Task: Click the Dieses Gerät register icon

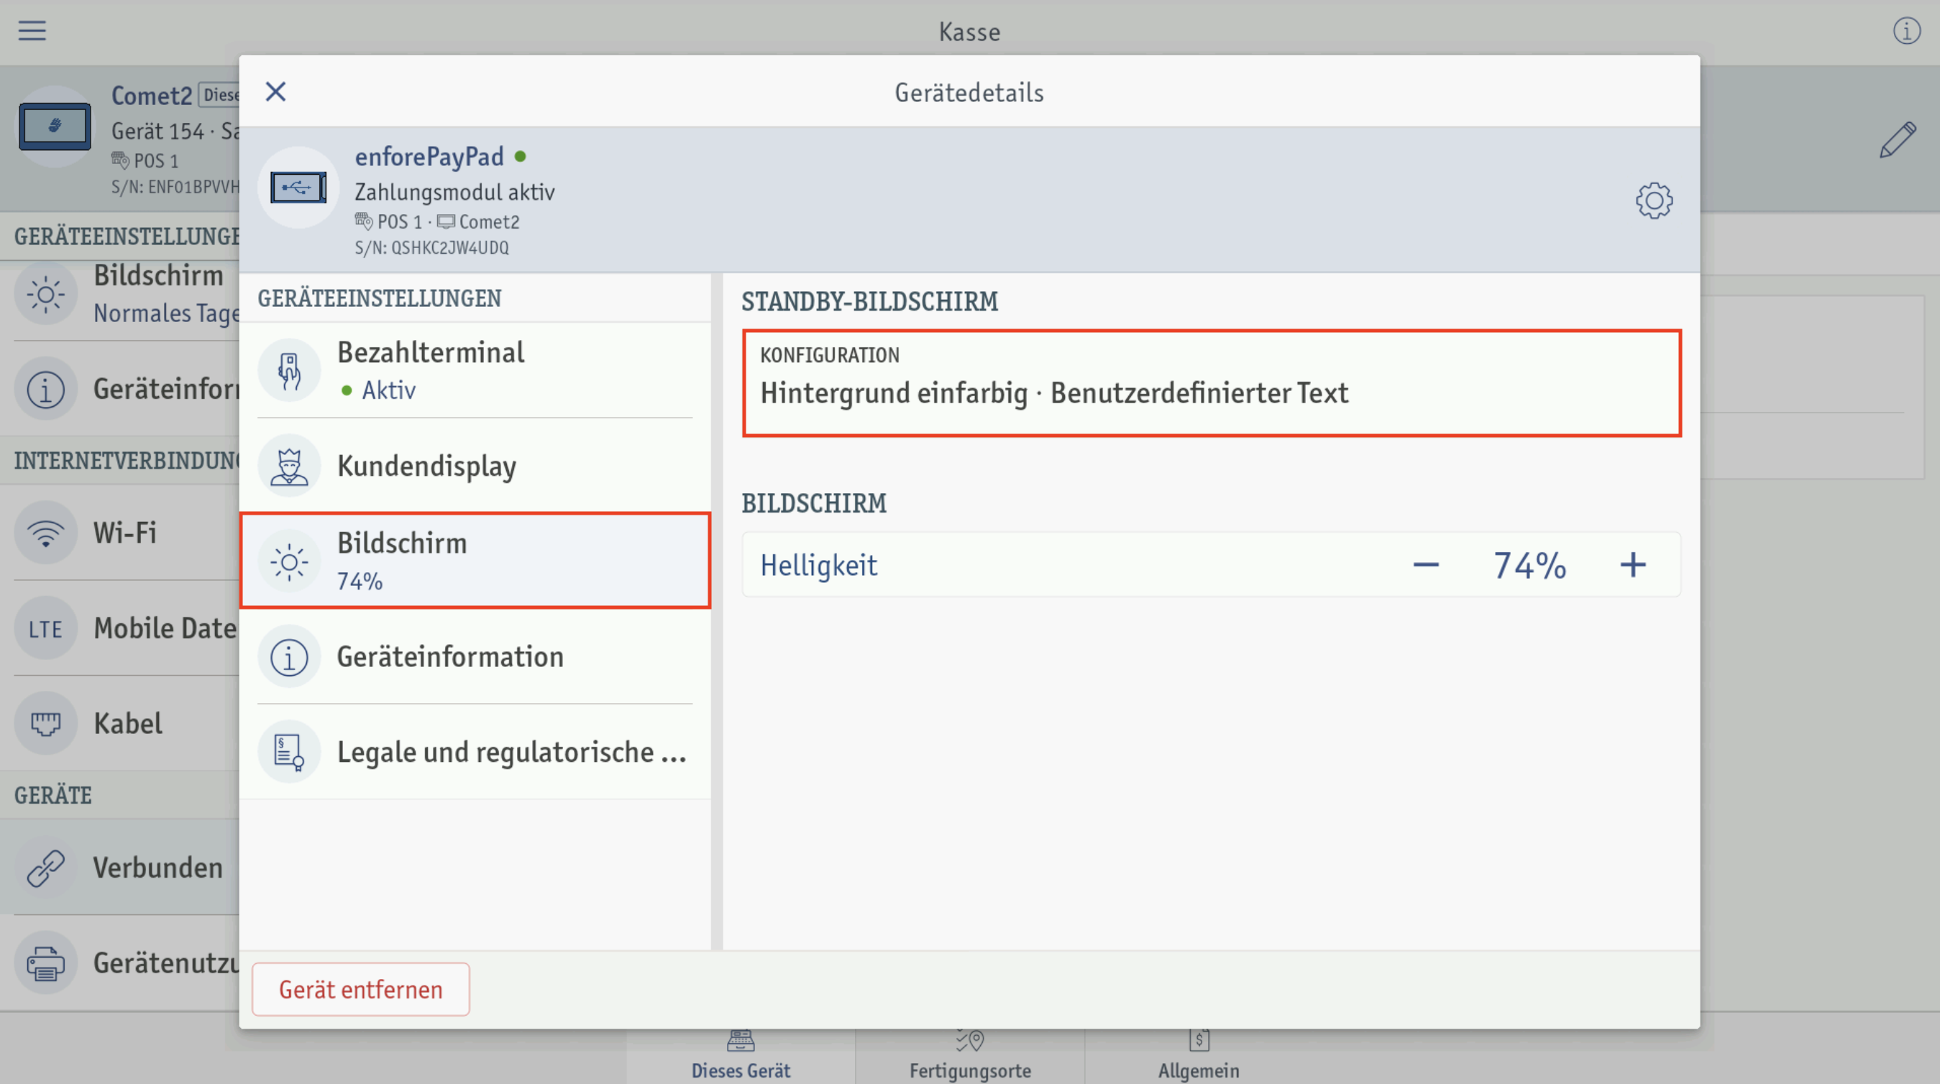Action: (x=741, y=1040)
